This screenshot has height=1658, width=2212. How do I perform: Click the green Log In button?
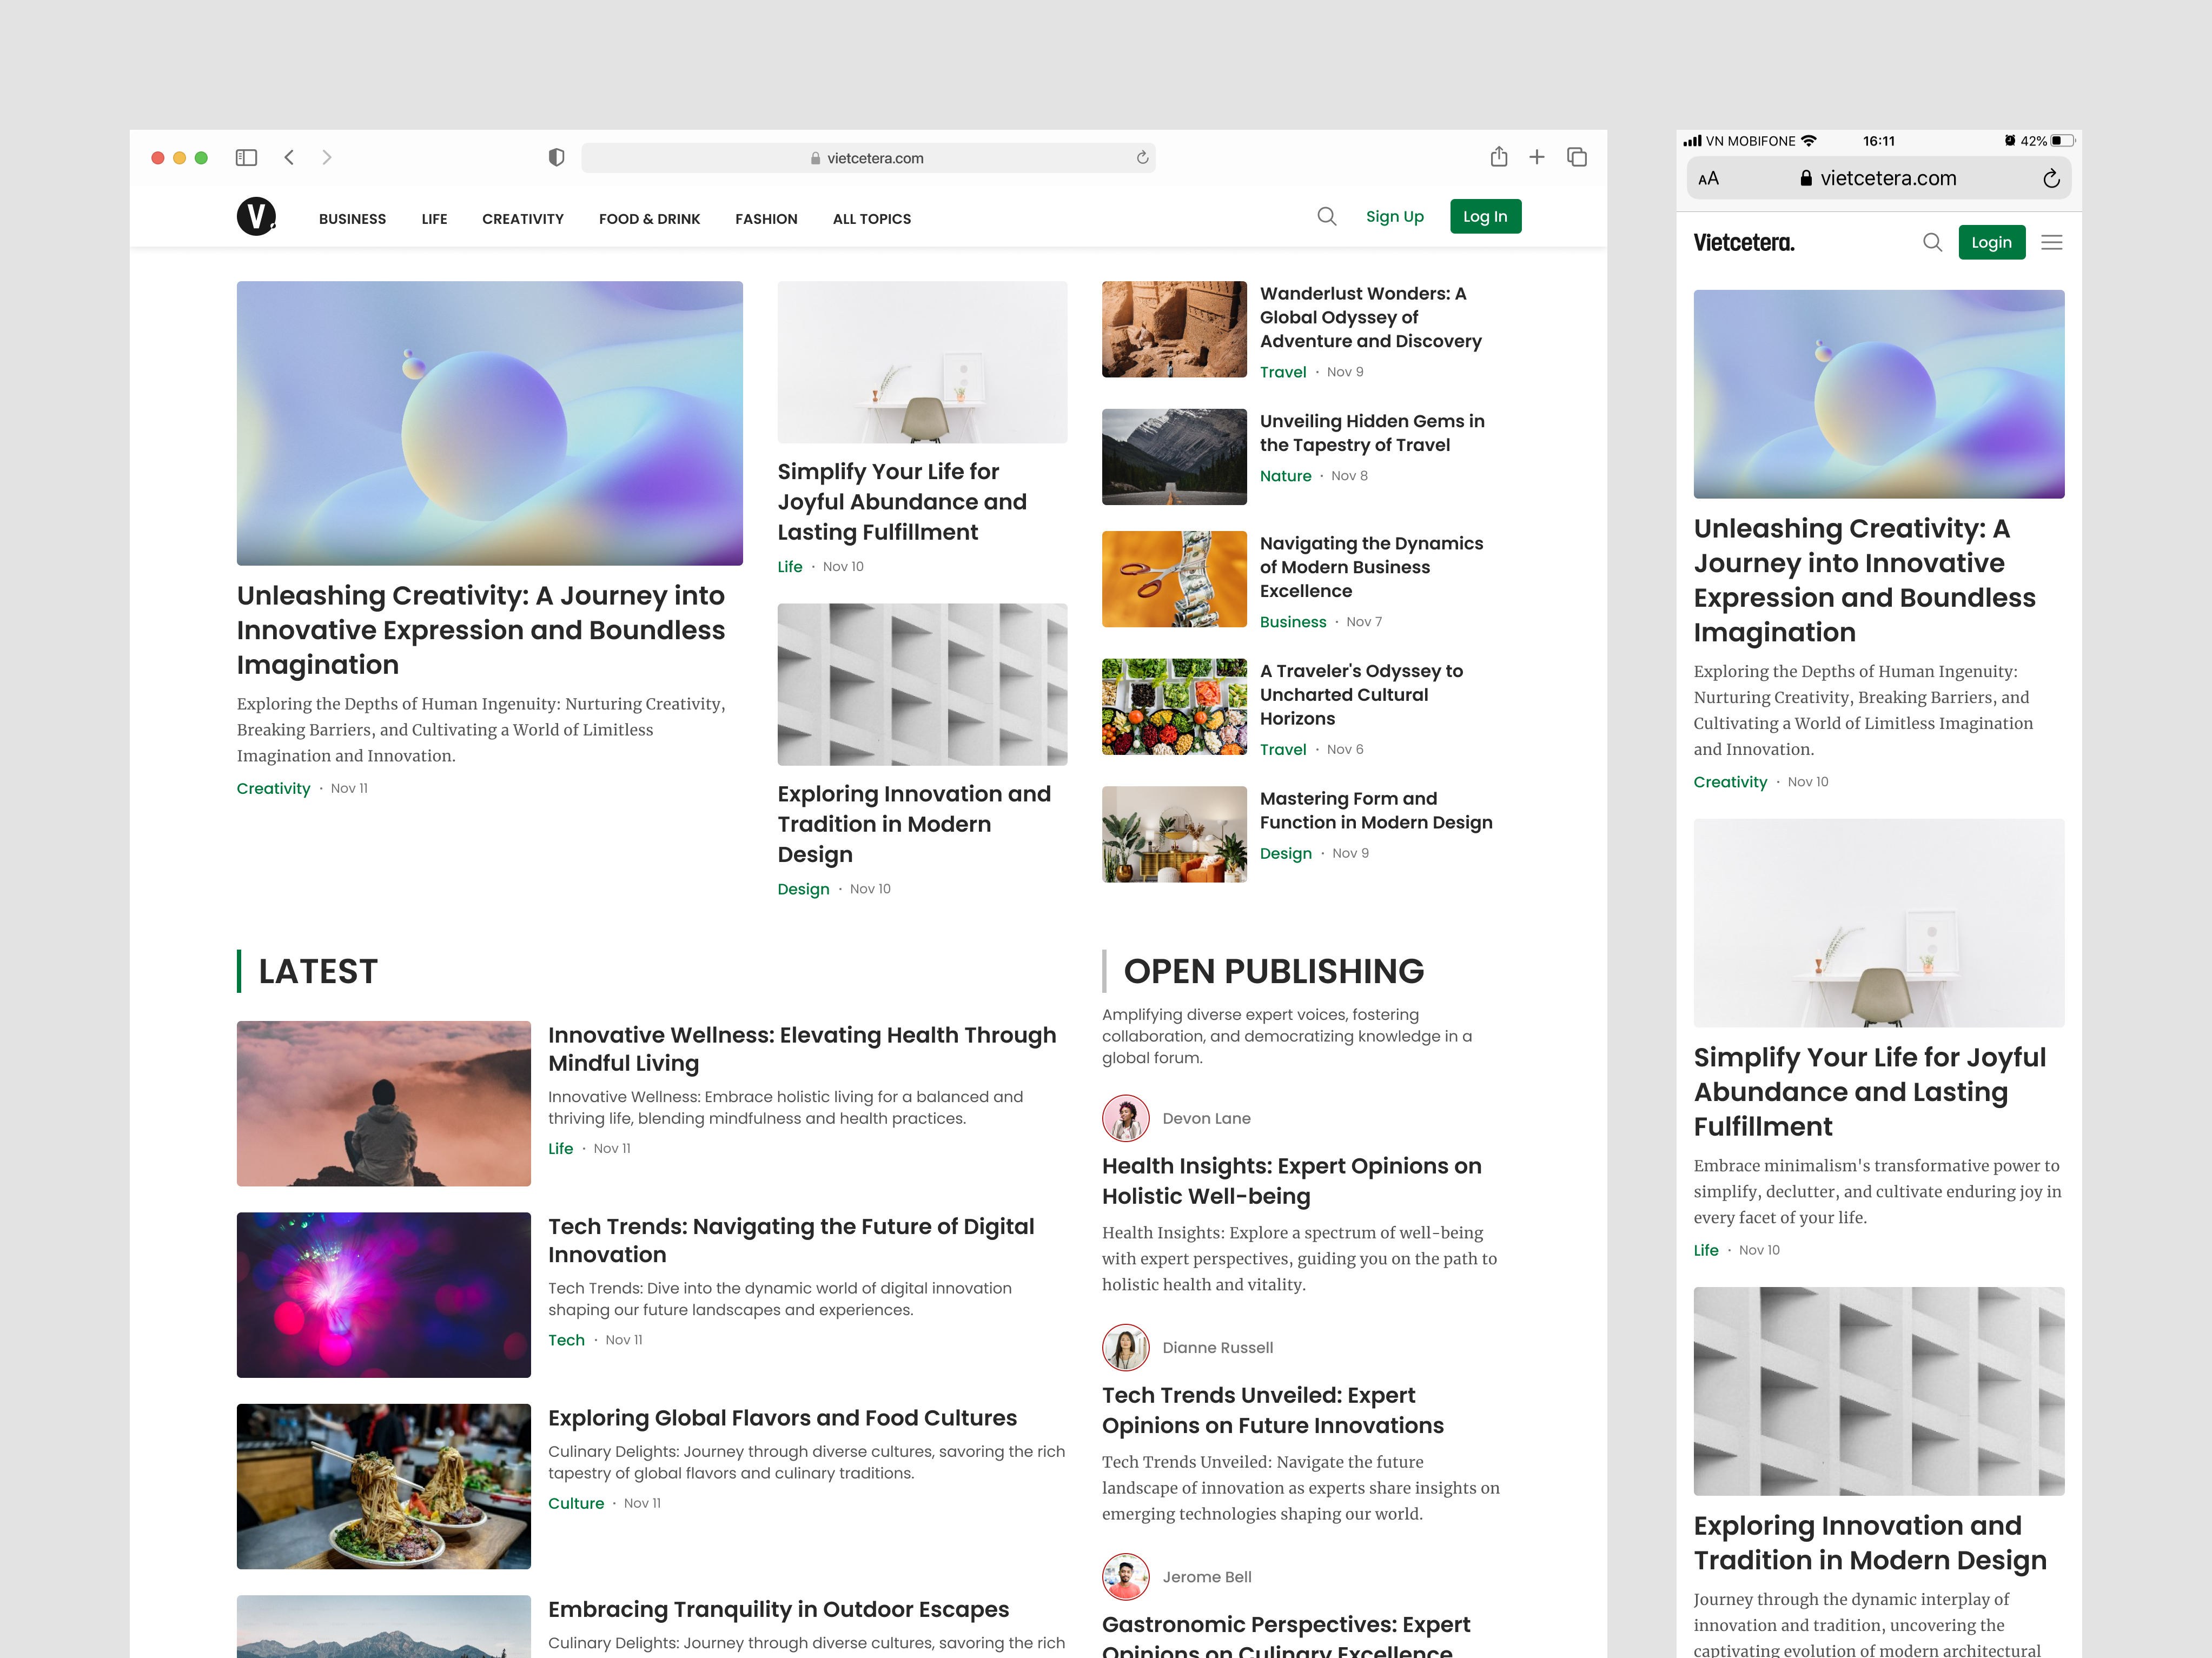[1485, 215]
